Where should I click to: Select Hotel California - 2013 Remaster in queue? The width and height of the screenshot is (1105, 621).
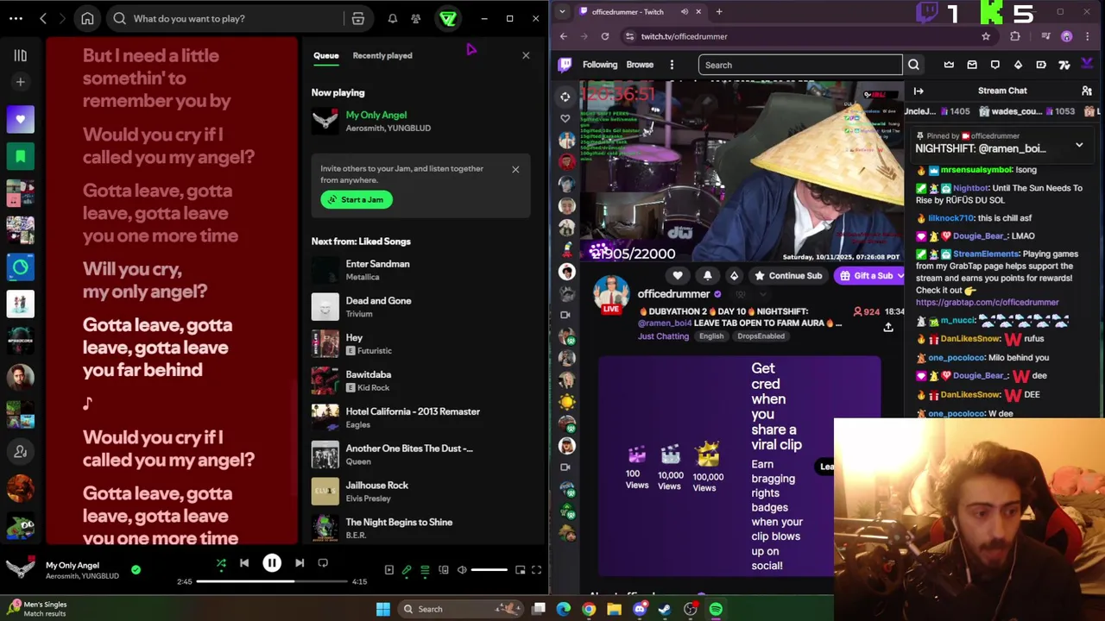click(x=420, y=417)
